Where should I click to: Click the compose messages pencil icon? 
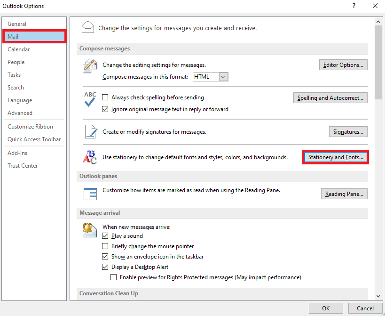click(x=89, y=66)
